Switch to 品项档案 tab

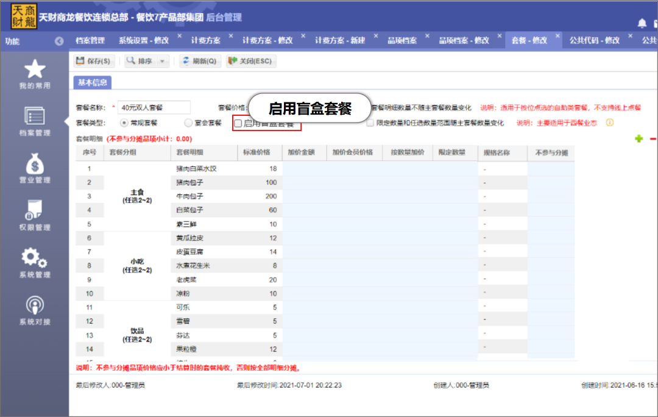point(402,41)
